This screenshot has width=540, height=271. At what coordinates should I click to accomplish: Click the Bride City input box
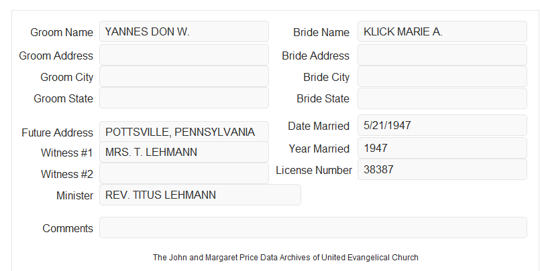pos(442,76)
